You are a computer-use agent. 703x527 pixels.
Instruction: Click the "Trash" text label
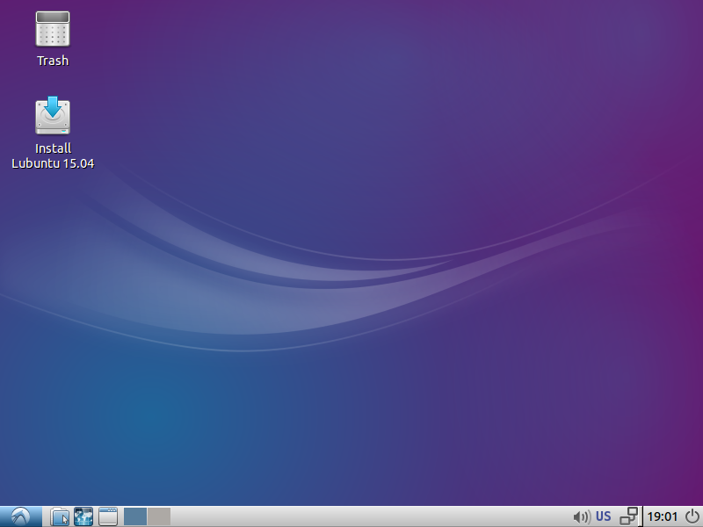53,61
